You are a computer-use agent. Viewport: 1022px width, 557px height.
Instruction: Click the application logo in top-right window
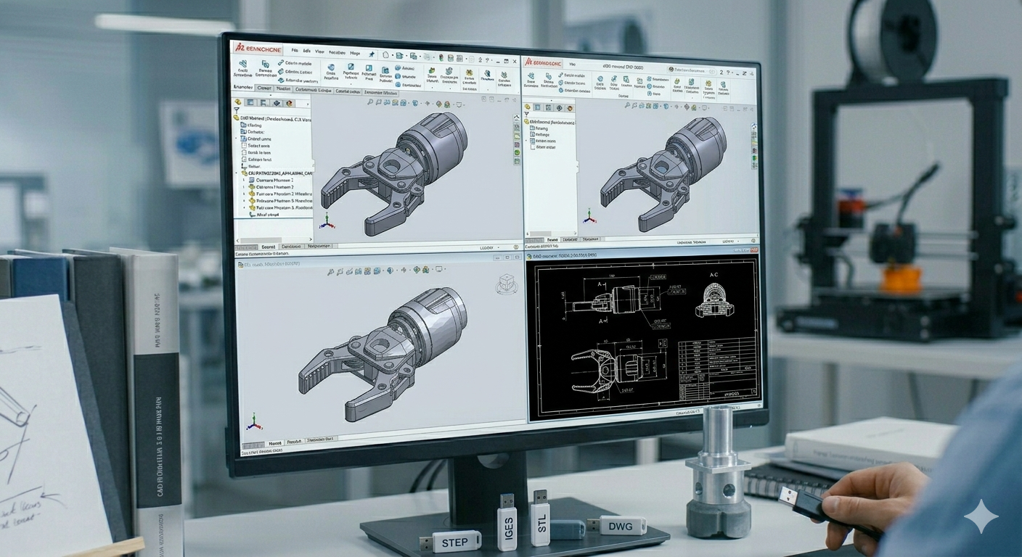point(543,62)
